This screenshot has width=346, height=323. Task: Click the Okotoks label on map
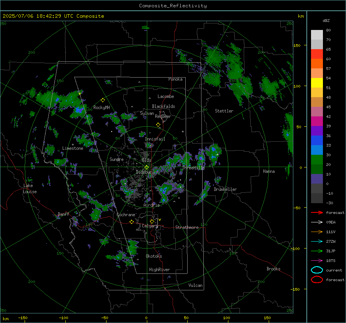click(x=154, y=256)
